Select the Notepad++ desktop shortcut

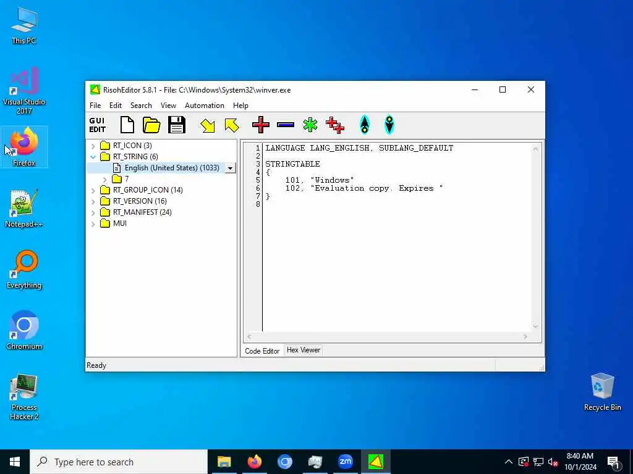coord(24,209)
